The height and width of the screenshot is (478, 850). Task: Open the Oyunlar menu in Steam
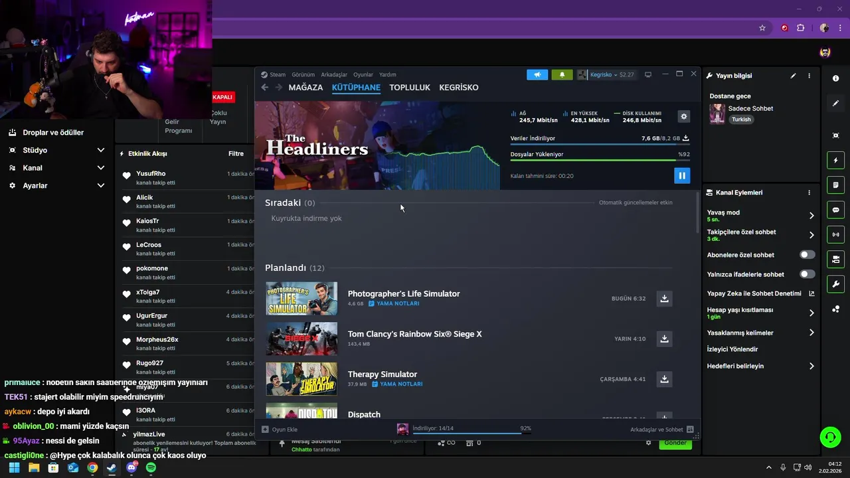pyautogui.click(x=363, y=74)
